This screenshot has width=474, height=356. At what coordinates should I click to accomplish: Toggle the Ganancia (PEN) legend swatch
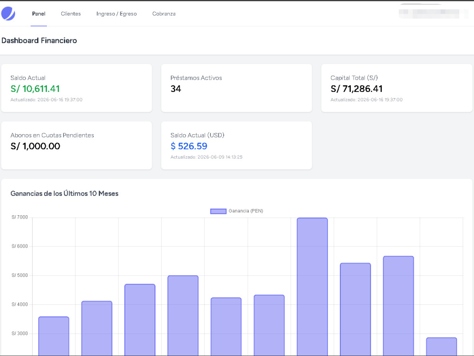click(218, 211)
